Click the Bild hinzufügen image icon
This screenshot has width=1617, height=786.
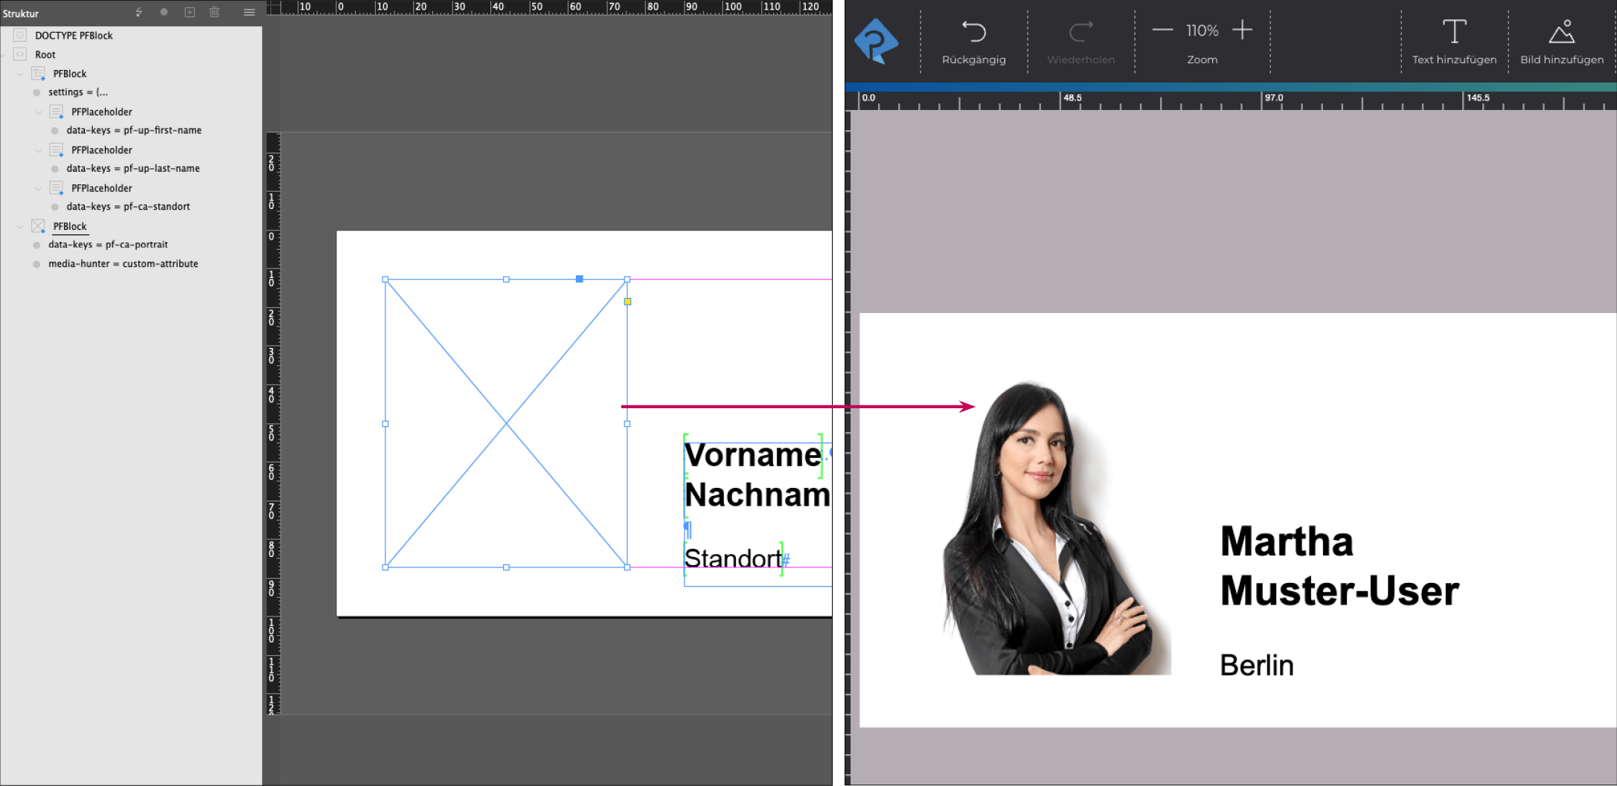point(1561,32)
